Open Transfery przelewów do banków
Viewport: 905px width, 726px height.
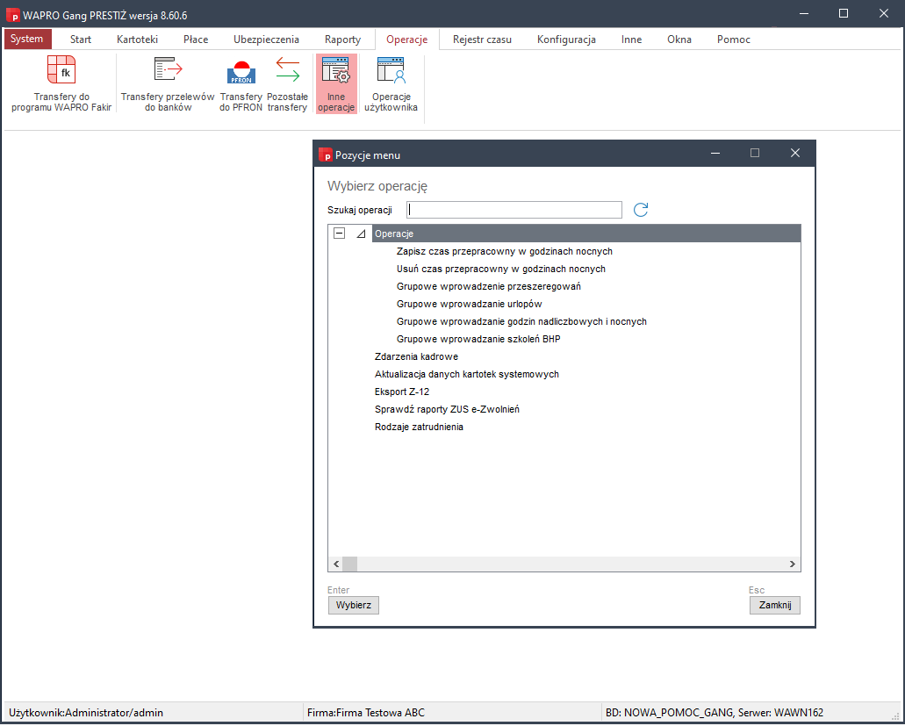[x=168, y=84]
